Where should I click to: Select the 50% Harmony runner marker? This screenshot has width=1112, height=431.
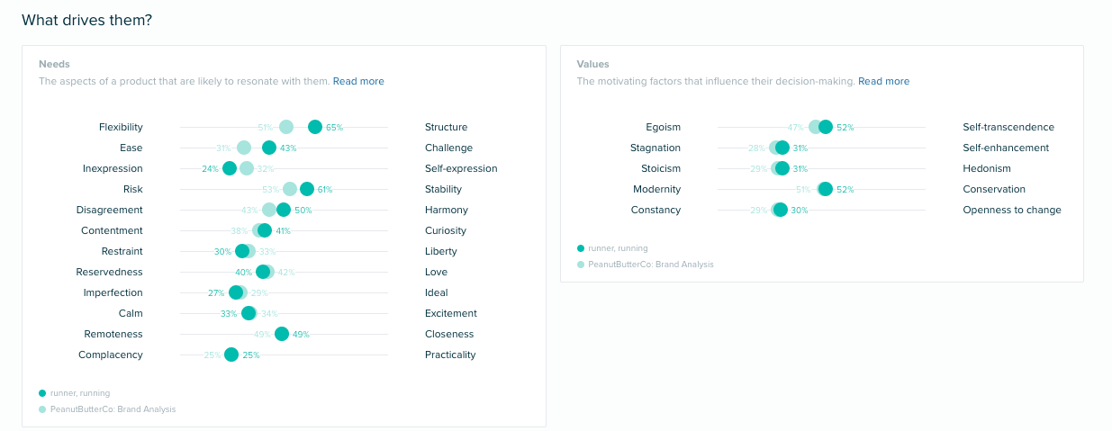coord(284,210)
